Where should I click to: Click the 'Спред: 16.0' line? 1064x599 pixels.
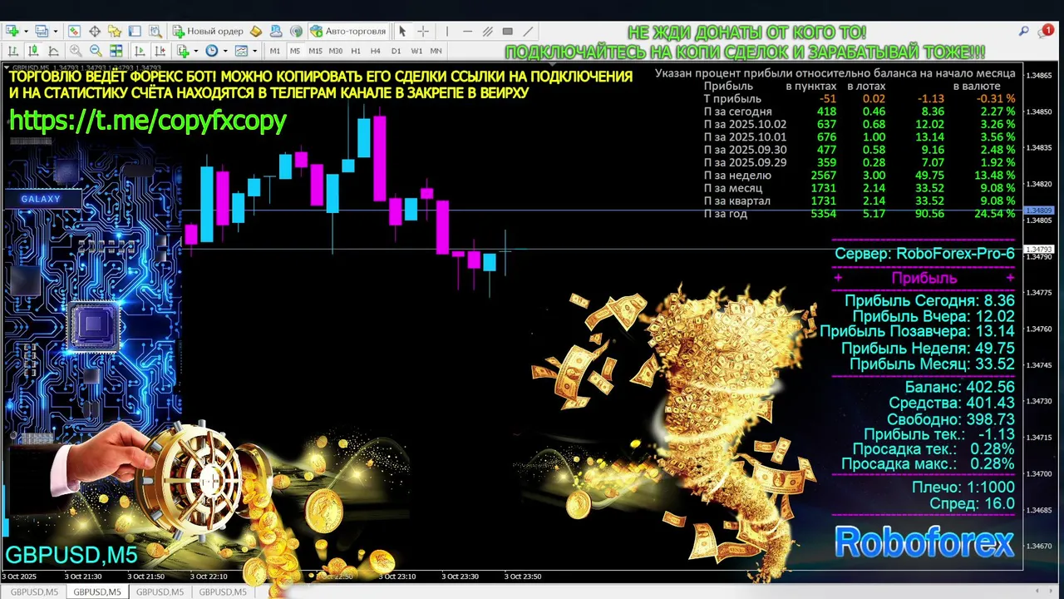pos(972,503)
